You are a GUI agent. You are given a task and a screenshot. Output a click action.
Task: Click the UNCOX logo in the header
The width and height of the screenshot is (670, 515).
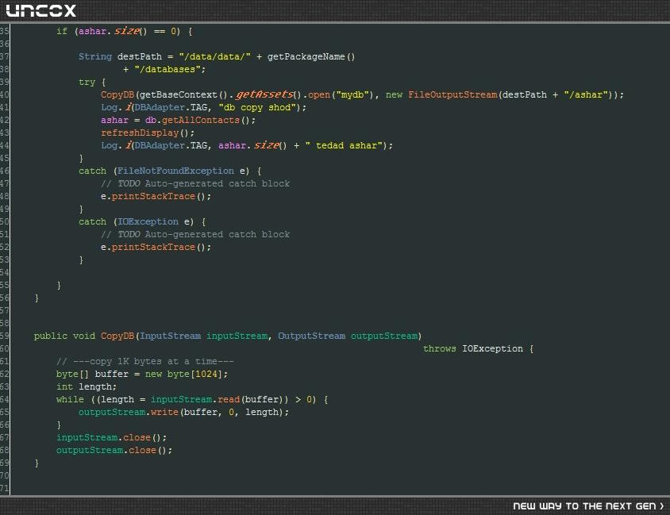tap(40, 10)
